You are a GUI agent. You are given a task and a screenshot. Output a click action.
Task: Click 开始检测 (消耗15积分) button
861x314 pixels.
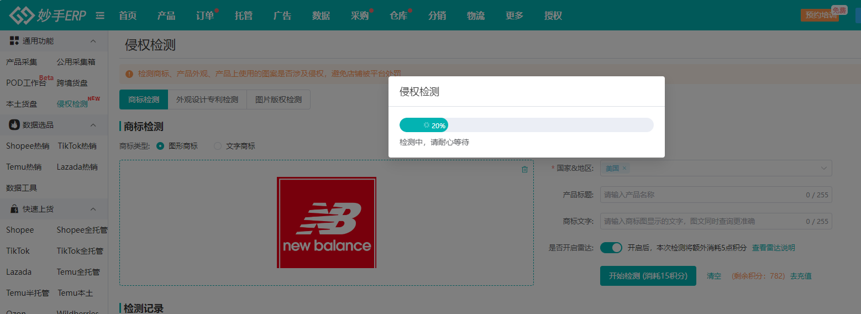click(648, 276)
